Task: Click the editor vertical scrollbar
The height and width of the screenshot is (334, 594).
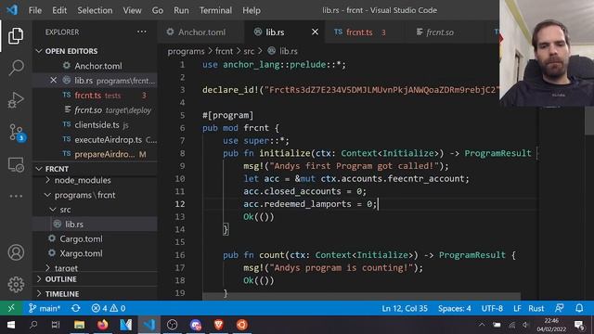Action: [589, 121]
